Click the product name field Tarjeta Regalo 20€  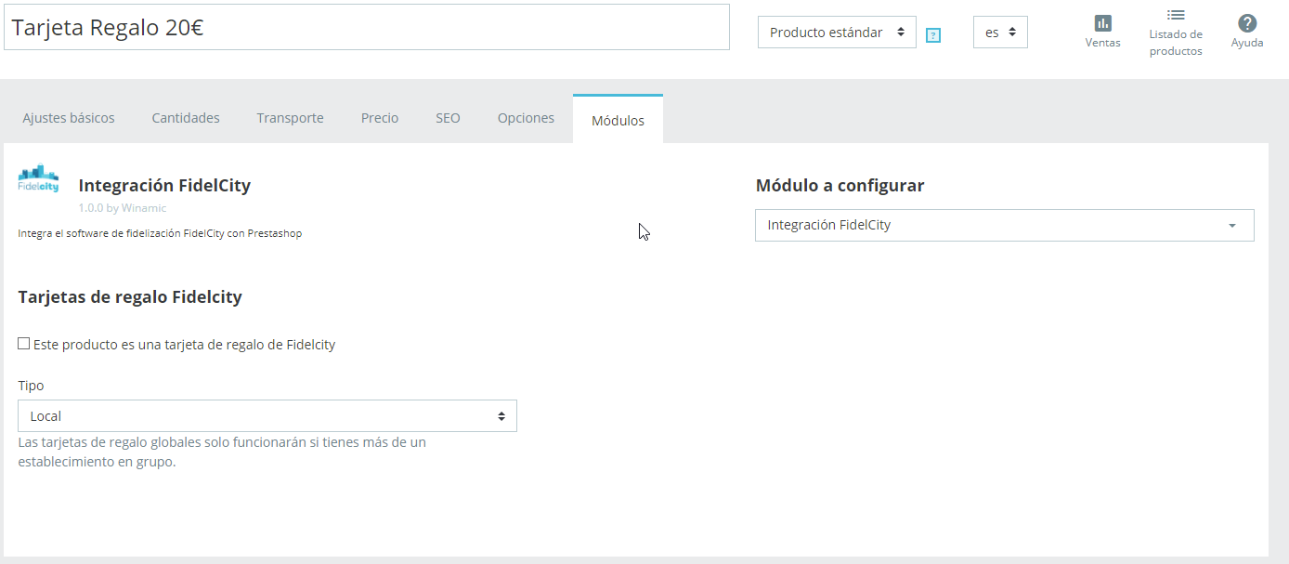coord(367,28)
